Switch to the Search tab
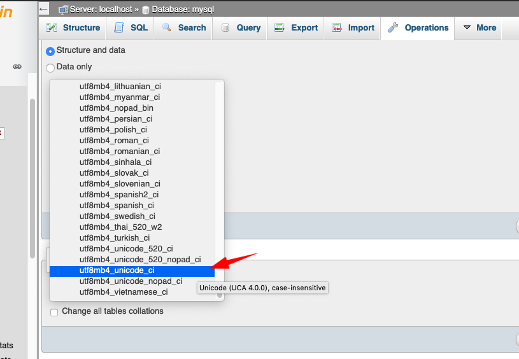Screen dimensions: 519x359 (x=183, y=28)
